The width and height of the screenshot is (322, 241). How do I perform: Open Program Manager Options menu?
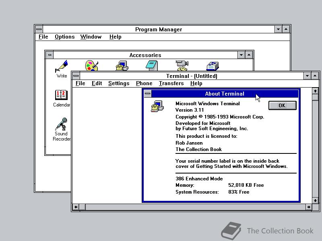click(x=65, y=37)
